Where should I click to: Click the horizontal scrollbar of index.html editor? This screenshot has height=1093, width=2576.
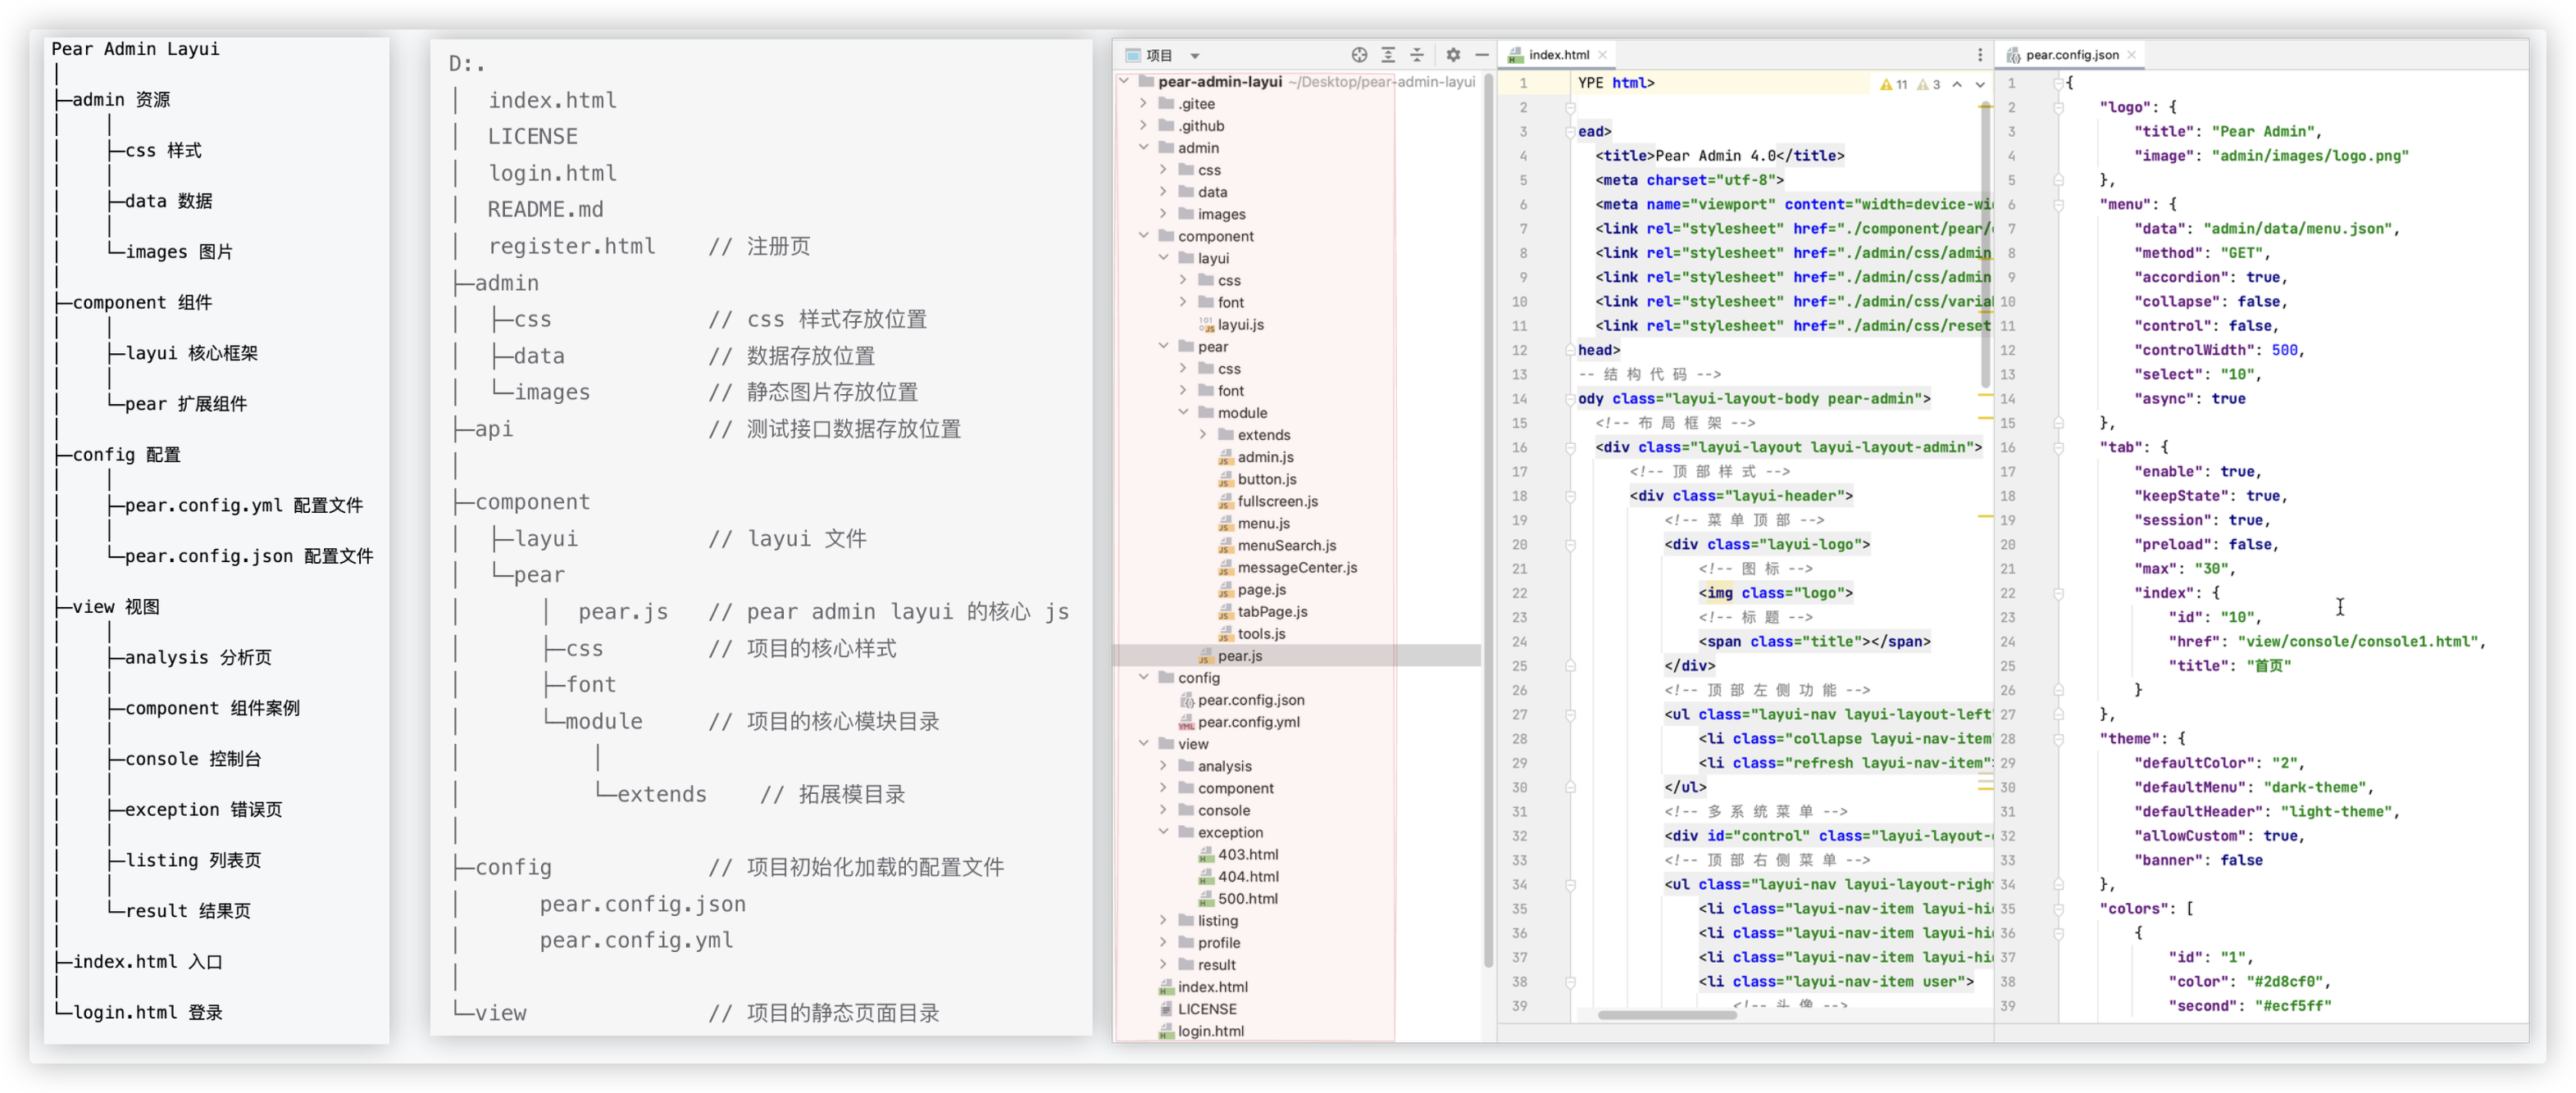tap(1667, 1015)
